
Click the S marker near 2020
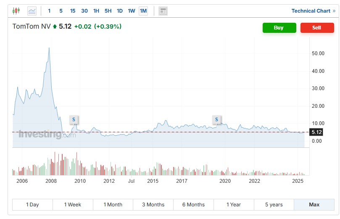(x=216, y=120)
